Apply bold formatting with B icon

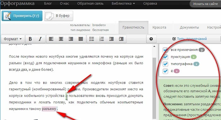tap(30, 39)
